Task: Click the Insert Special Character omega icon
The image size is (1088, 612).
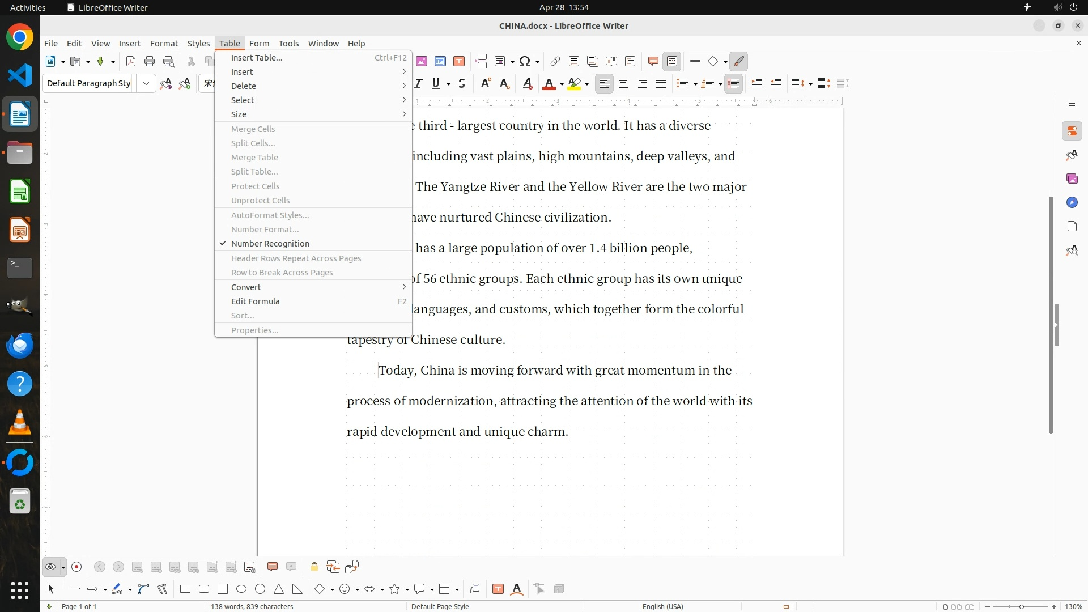Action: tap(525, 62)
